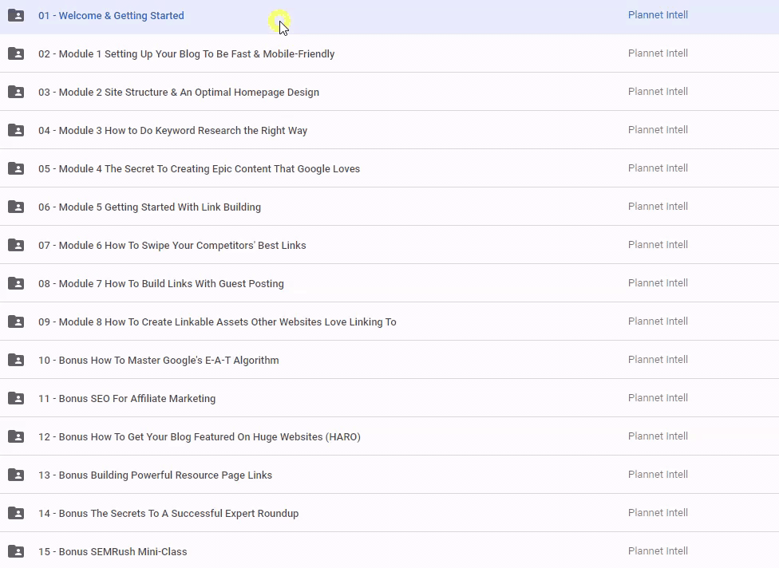Open 14 - Bonus Successful Expert Roundup folder
779x568 pixels.
point(168,514)
